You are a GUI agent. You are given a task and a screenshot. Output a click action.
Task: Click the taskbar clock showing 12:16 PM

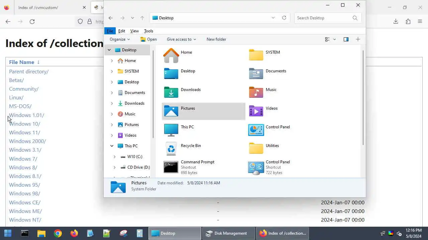[413, 230]
